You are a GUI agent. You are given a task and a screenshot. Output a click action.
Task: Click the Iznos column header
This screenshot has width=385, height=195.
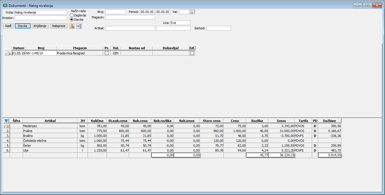(x=281, y=121)
